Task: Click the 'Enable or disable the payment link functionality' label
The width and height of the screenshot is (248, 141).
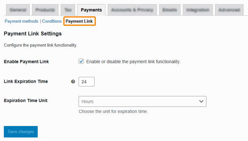Action: pyautogui.click(x=133, y=62)
